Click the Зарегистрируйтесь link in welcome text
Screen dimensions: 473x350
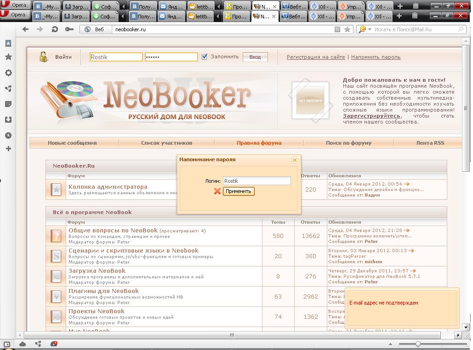pos(372,116)
